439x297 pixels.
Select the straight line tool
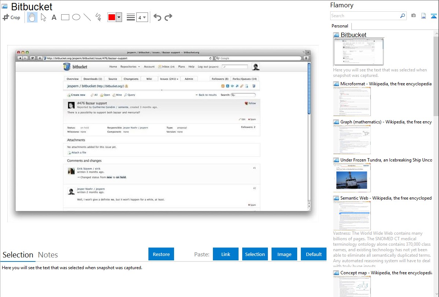click(x=87, y=17)
